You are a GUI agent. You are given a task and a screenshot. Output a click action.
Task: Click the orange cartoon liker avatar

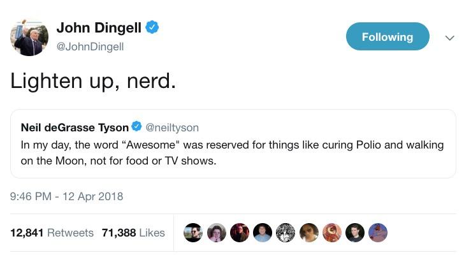[x=331, y=233]
